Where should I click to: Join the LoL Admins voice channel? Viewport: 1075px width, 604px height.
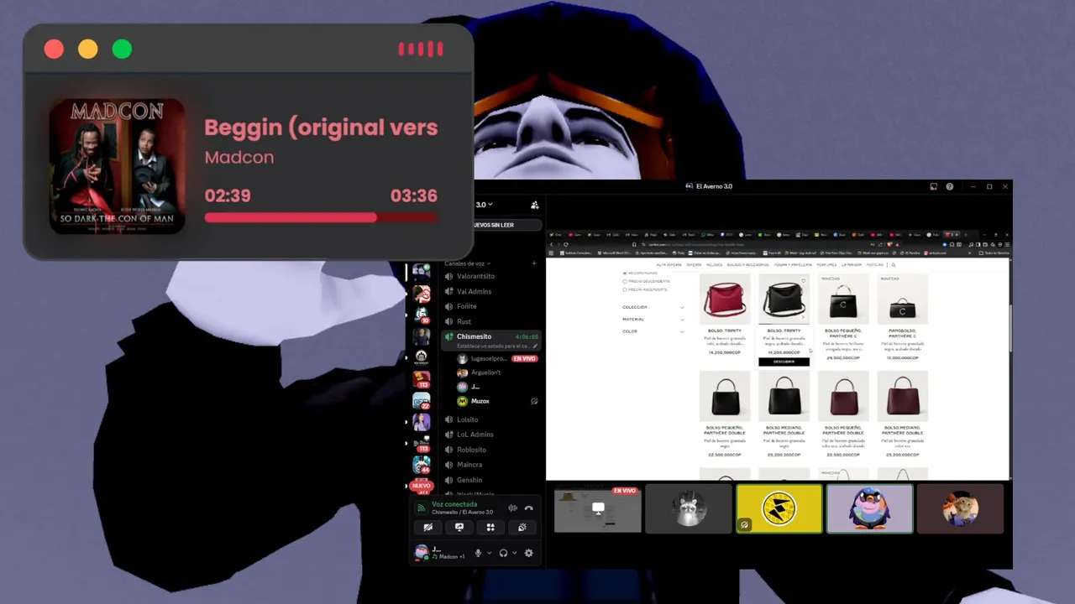490,435
